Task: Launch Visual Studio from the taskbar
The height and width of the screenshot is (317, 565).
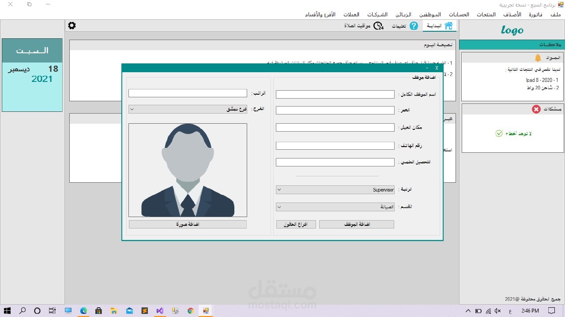Action: click(x=159, y=311)
